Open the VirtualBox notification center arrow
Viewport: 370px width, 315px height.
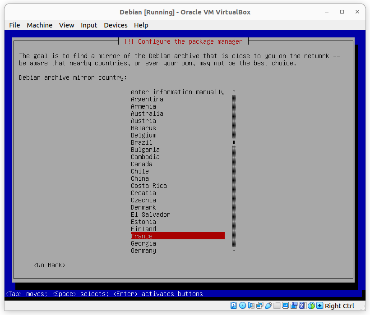pos(319,306)
